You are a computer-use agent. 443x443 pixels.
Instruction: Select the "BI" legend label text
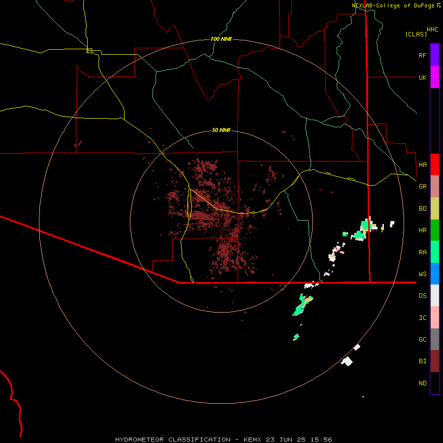(x=422, y=361)
